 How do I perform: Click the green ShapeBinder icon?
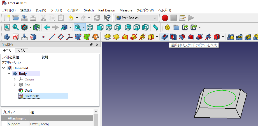[x=87, y=37]
